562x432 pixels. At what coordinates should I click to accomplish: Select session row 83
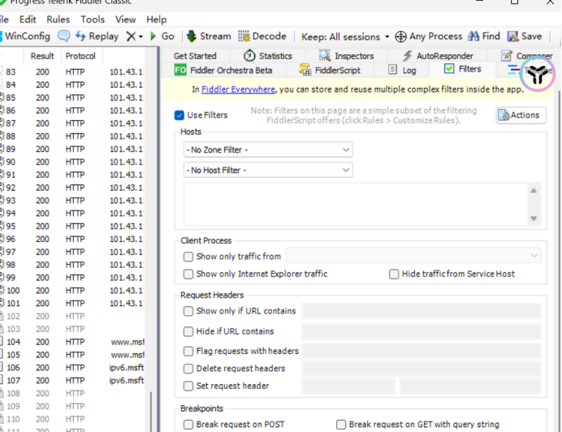(71, 72)
